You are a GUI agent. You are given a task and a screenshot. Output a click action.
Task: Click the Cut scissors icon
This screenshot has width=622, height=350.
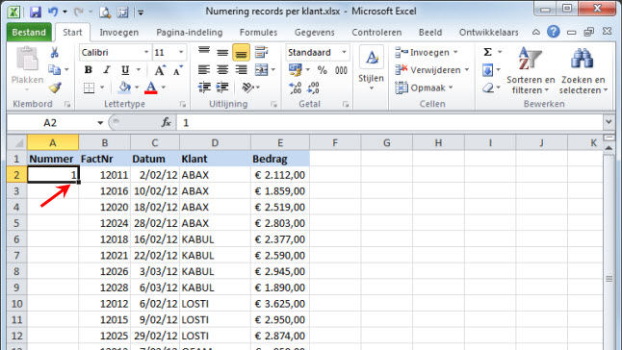(54, 52)
